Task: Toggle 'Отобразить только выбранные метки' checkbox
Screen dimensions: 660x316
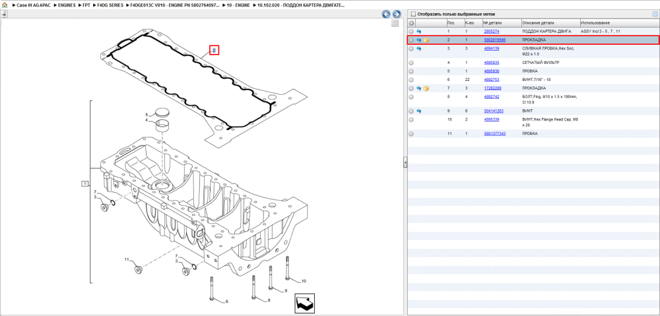Action: [413, 14]
